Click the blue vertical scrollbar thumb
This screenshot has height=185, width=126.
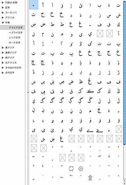[124, 73]
